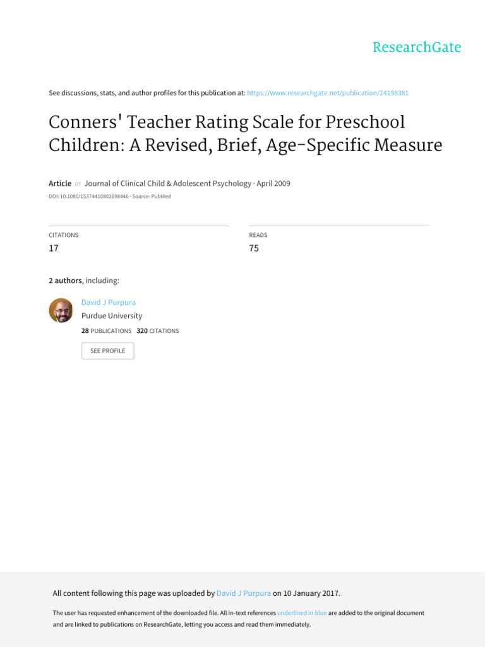This screenshot has width=485, height=647.
Task: Open David J Purpura link beside profile photo
Action: point(107,303)
